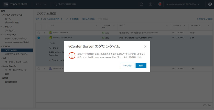Click the vm logo icon
The width and height of the screenshot is (214, 110).
click(6, 4)
